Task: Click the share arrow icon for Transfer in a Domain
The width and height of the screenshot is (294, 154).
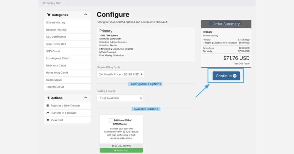Action: [48, 113]
